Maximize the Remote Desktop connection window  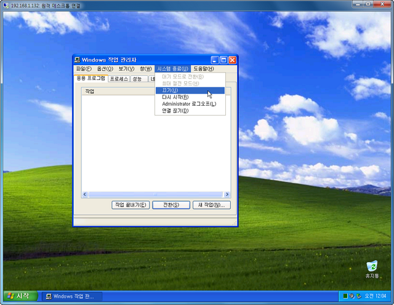click(368, 4)
